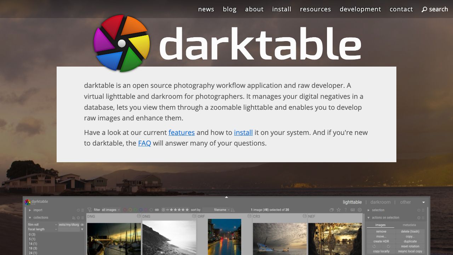Click the image grouping stack icon
Image resolution: width=453 pixels, height=255 pixels.
332,210
